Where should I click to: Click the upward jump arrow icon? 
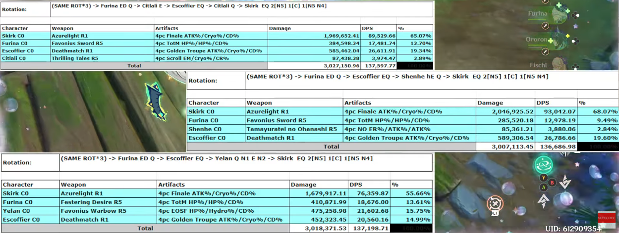tap(544, 200)
